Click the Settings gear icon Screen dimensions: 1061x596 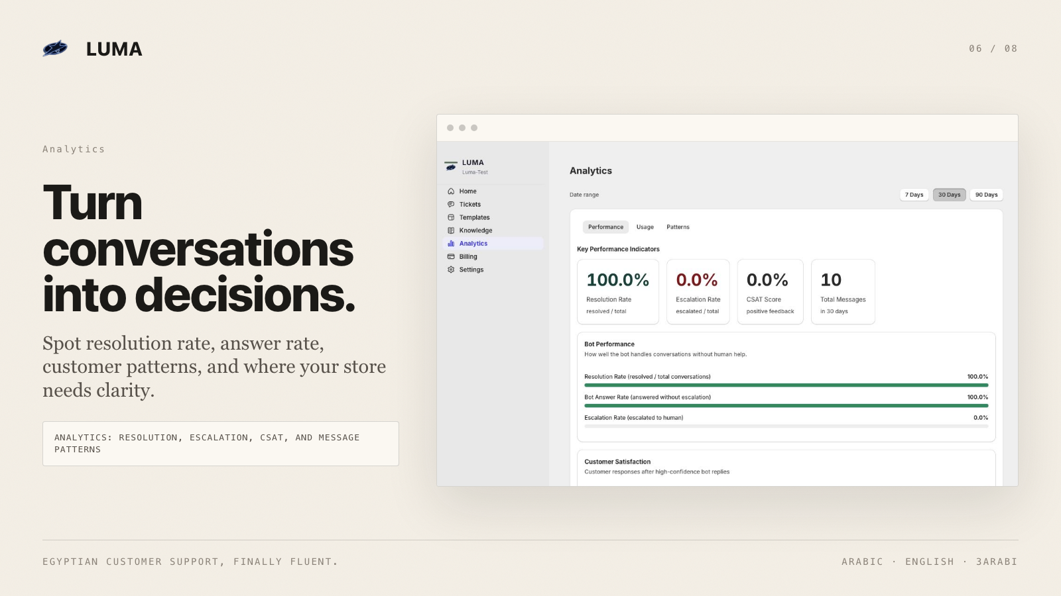[x=451, y=270]
